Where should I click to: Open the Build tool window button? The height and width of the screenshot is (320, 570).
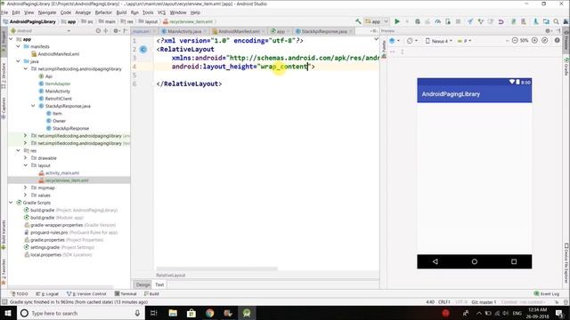[x=151, y=293]
